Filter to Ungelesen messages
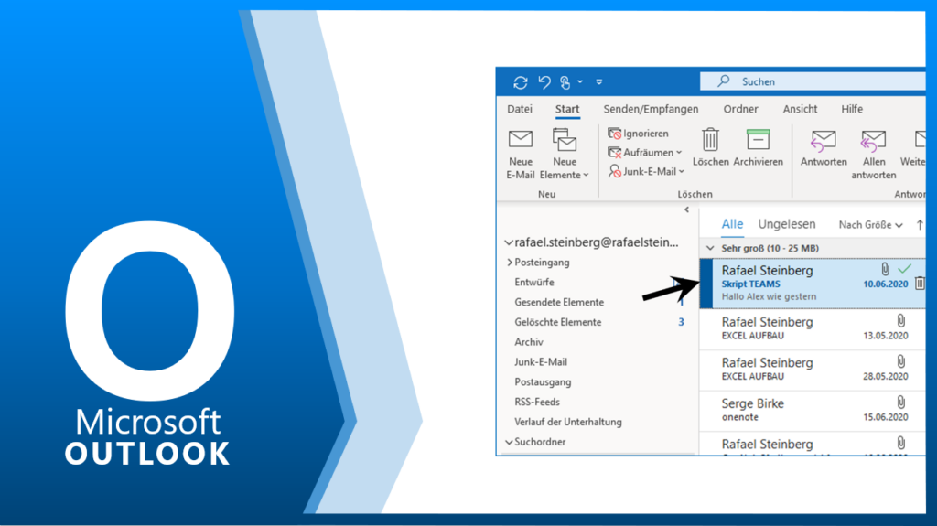Image resolution: width=937 pixels, height=526 pixels. 786,224
